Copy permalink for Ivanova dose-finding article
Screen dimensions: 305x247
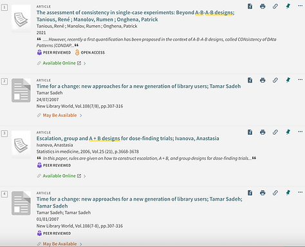[x=275, y=132]
